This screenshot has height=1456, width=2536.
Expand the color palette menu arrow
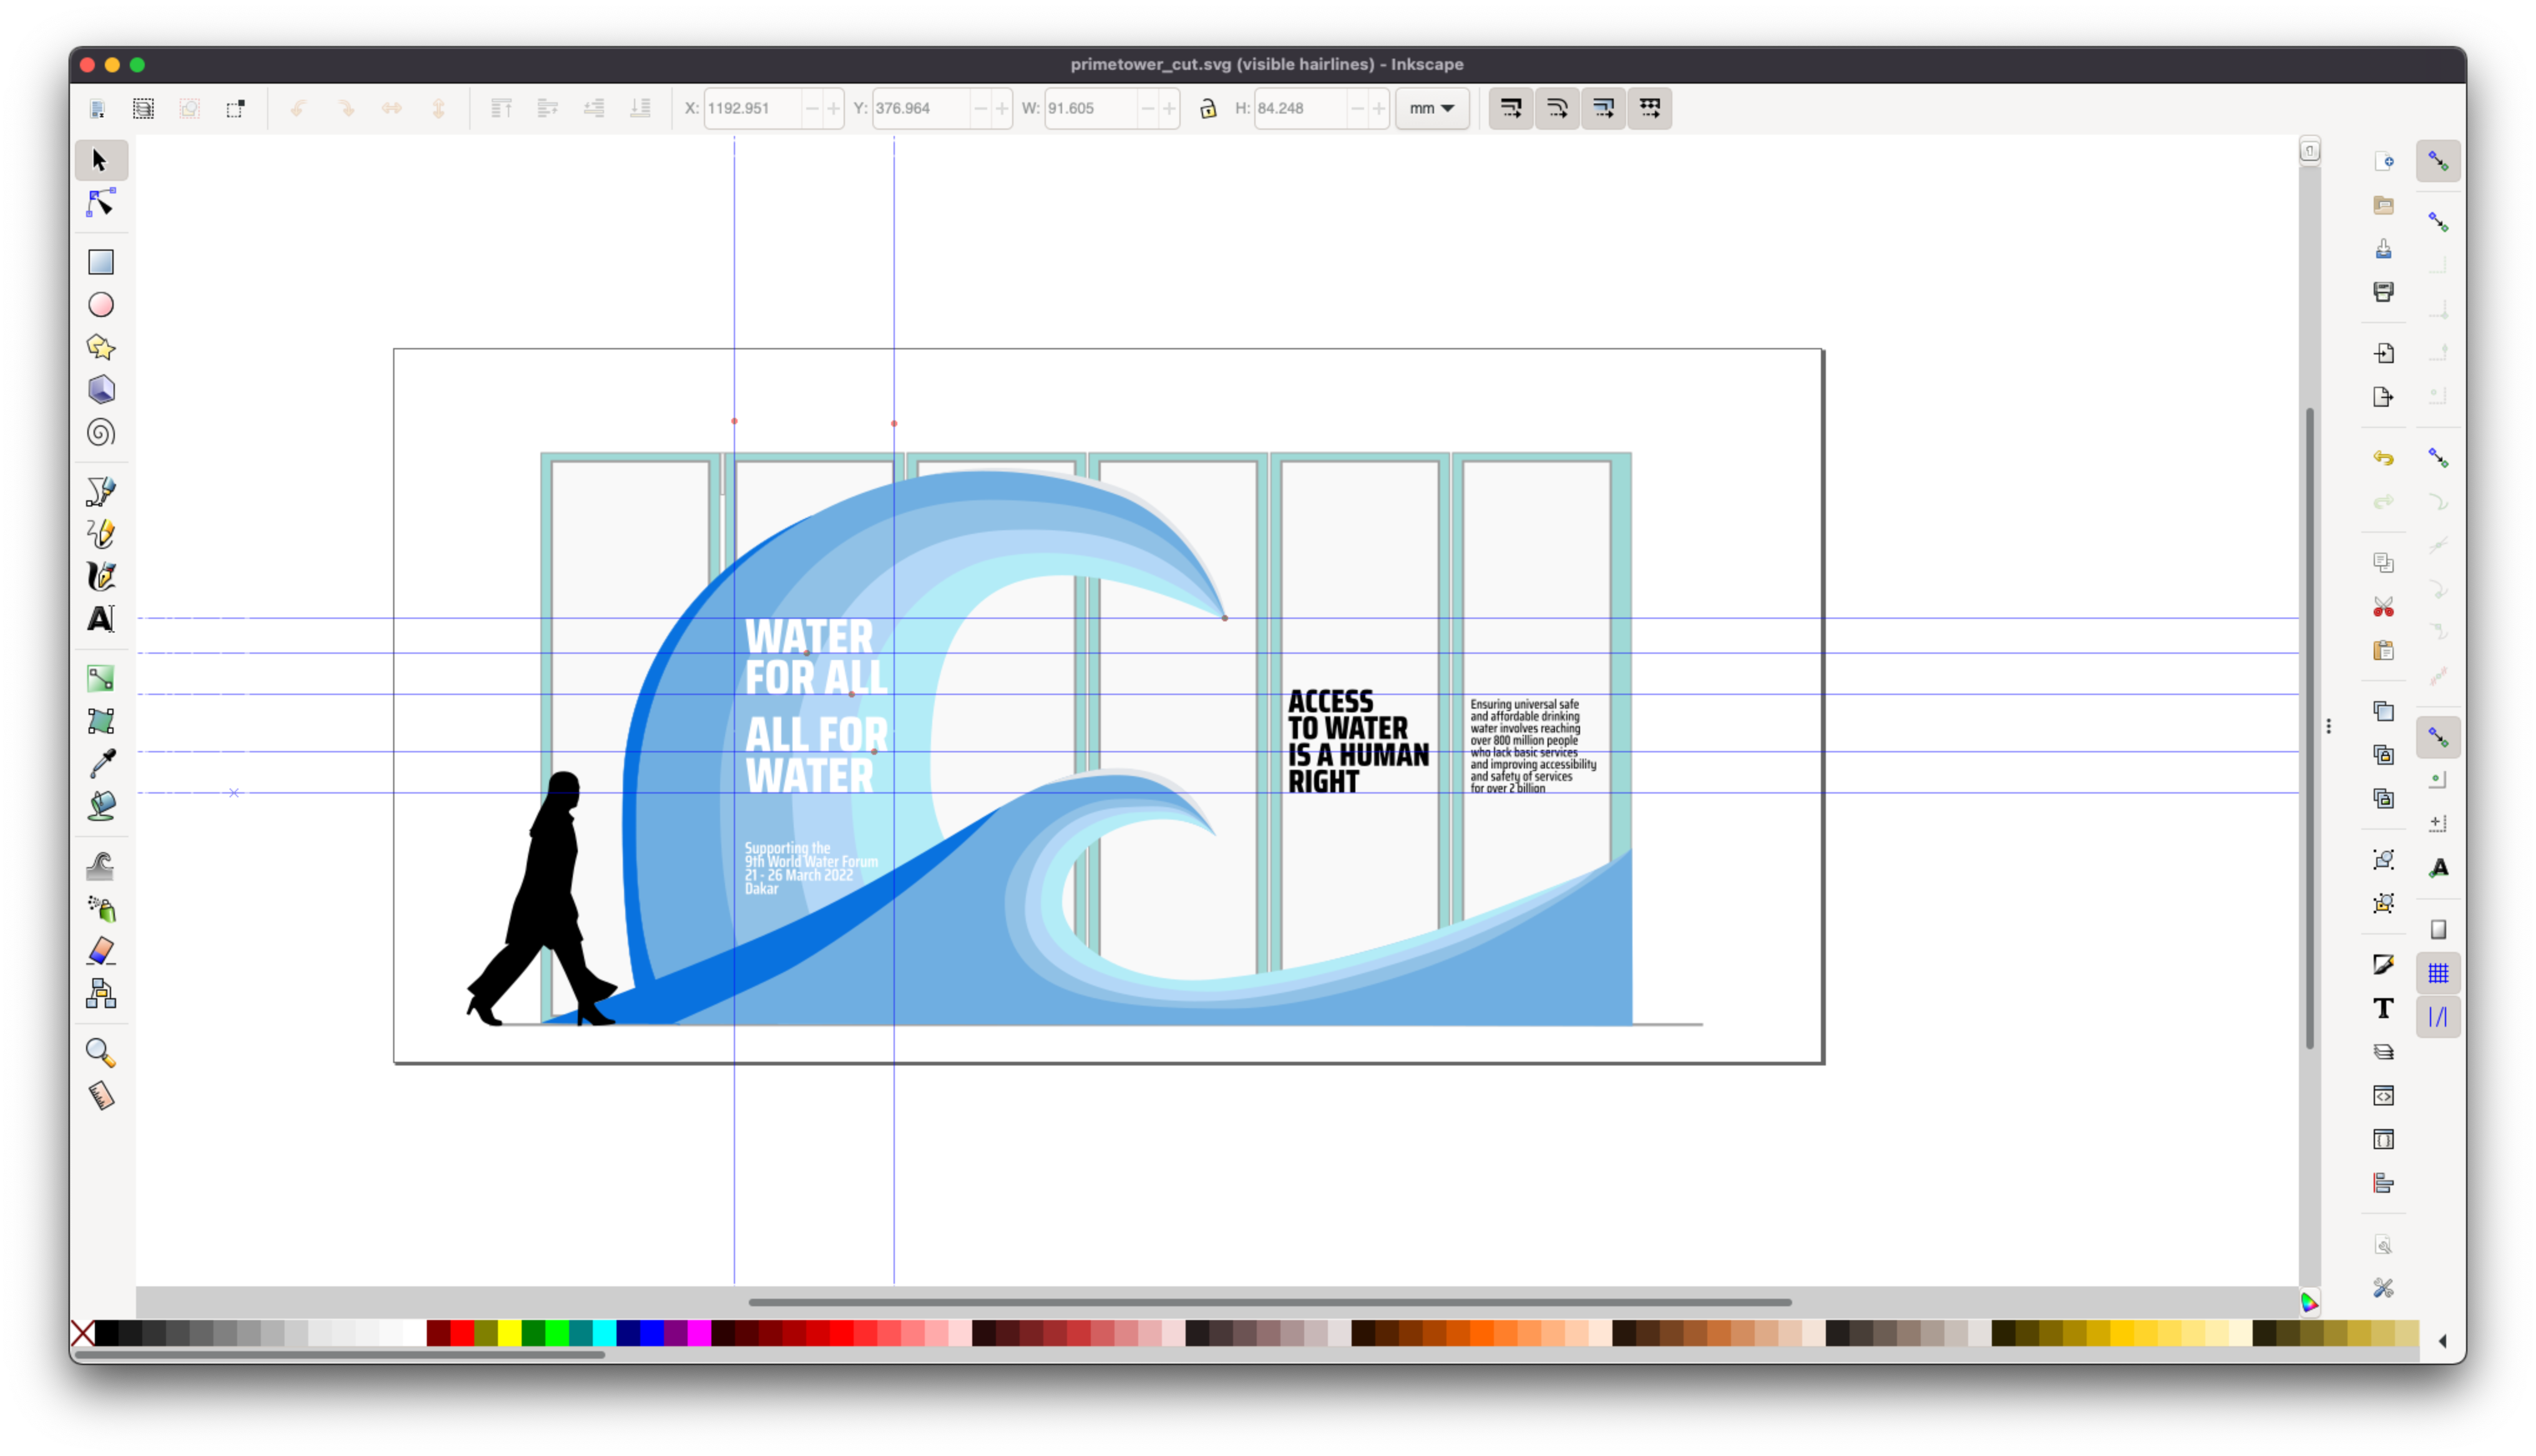click(x=2443, y=1342)
